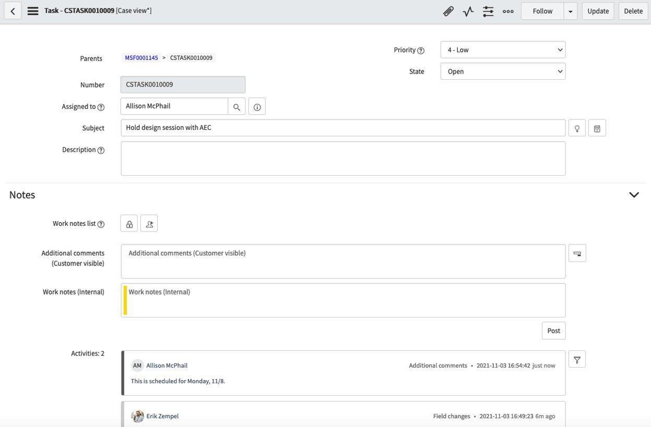
Task: Show help for Assigned to field
Action: tap(101, 107)
